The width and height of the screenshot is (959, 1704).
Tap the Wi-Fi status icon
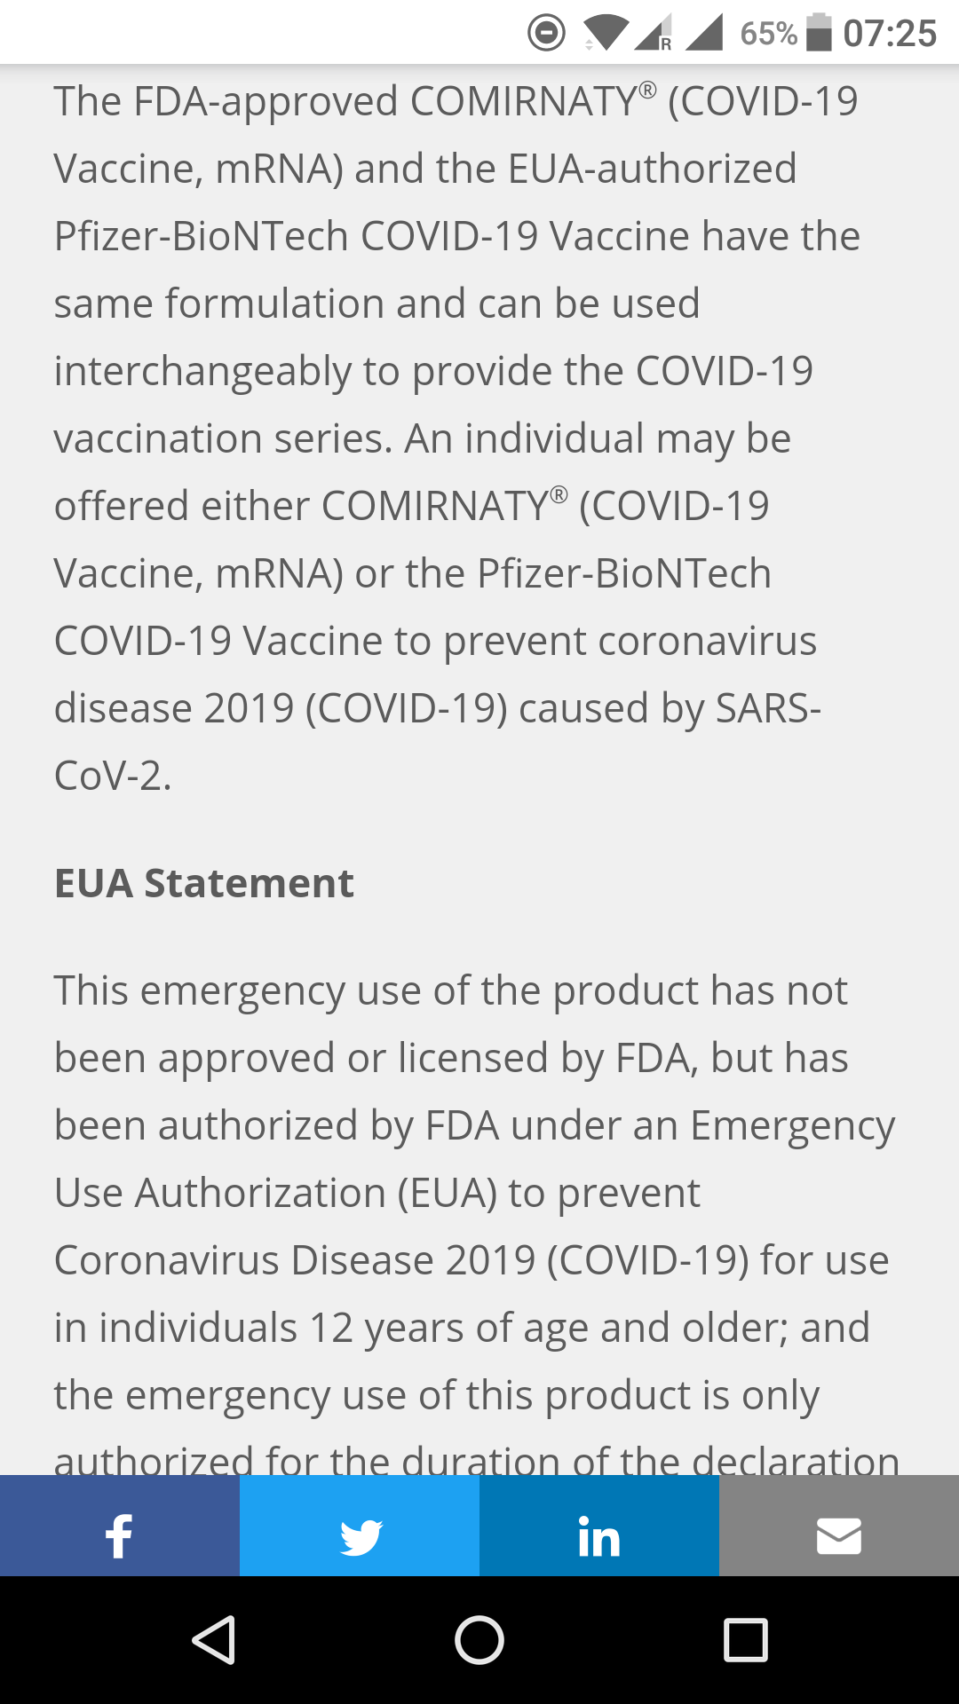point(605,33)
